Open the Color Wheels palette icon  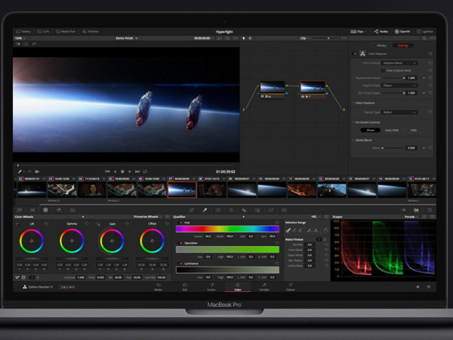(x=45, y=210)
